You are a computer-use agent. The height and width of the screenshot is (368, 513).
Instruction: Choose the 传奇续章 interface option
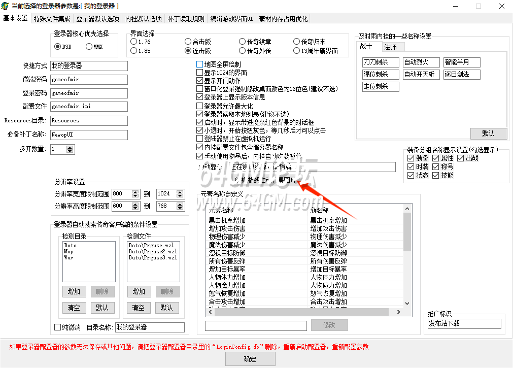pos(255,42)
